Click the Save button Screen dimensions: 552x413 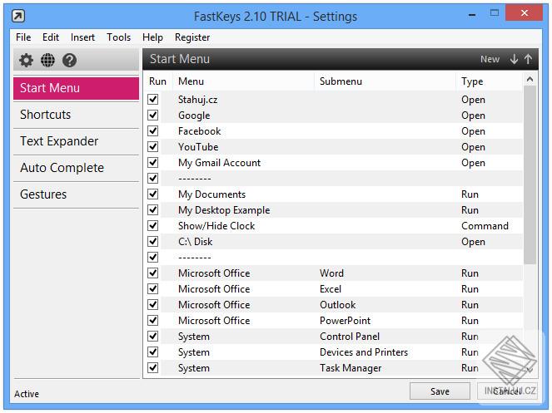(x=440, y=391)
